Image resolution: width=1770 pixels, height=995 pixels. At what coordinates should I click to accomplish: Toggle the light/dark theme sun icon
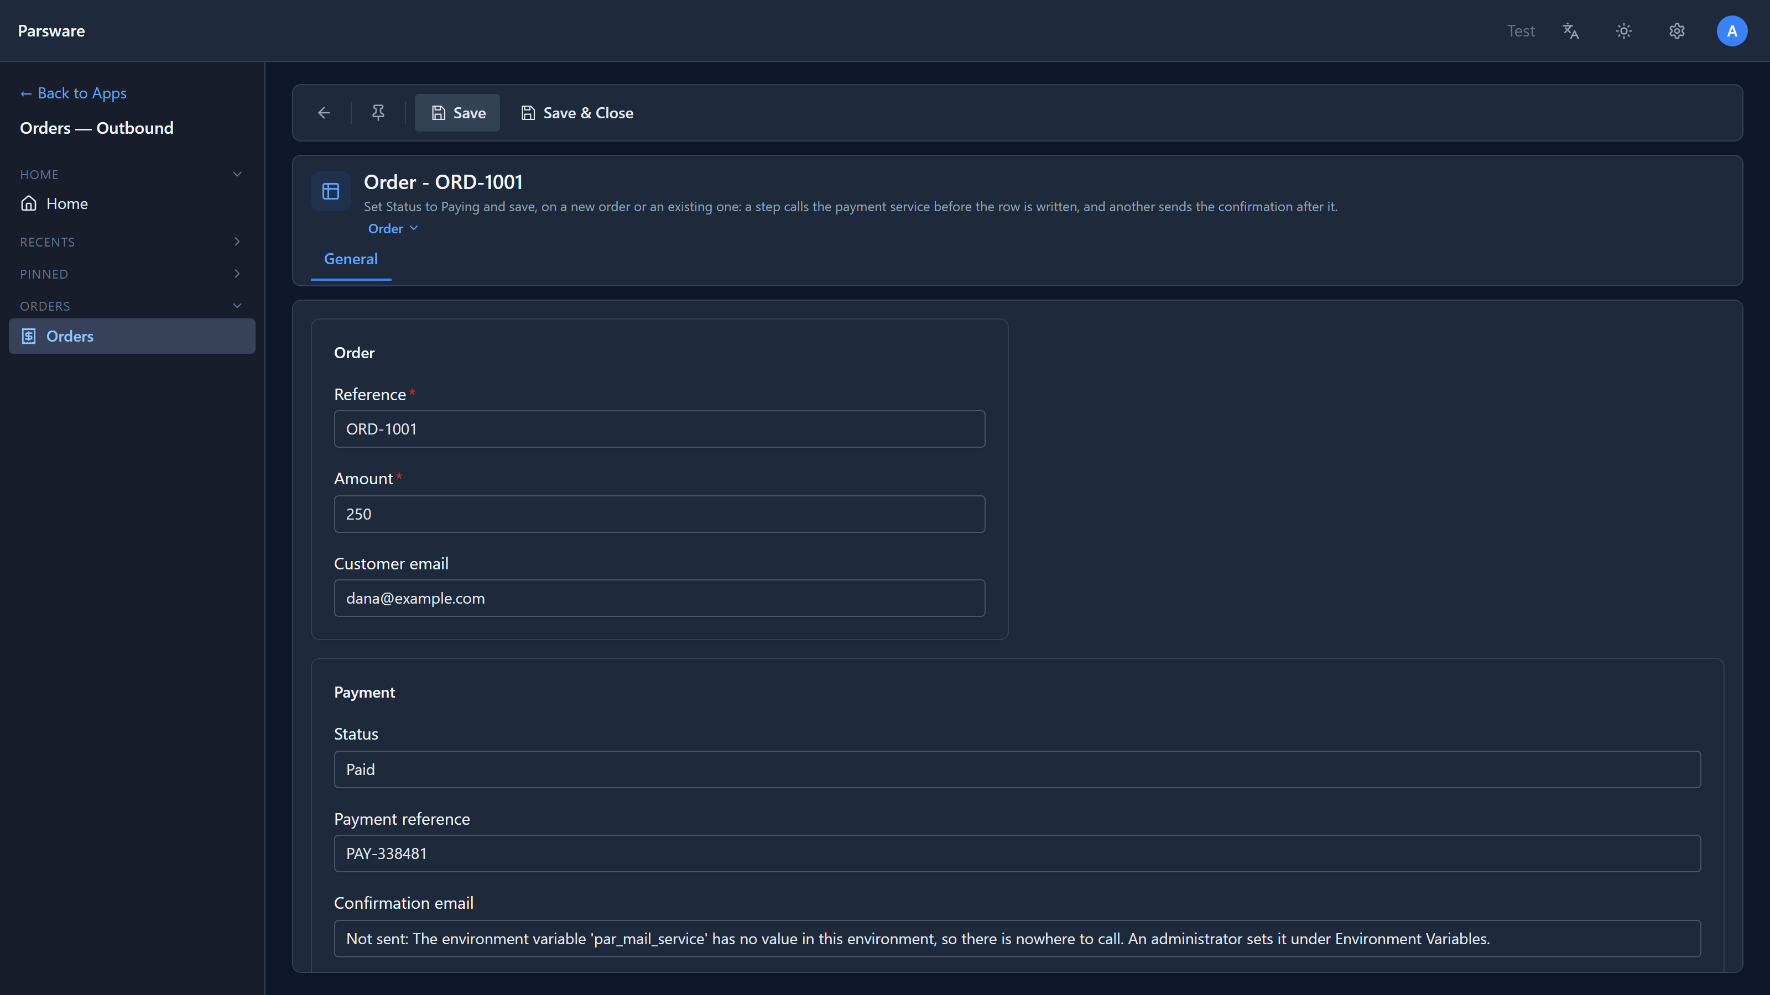1623,31
